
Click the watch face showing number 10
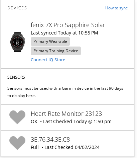(17, 42)
